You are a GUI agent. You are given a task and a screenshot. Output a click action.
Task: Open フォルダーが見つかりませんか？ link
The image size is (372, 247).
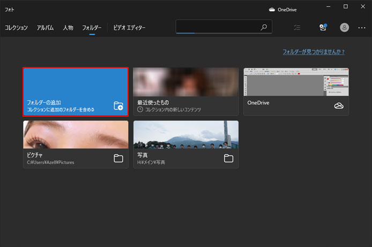pyautogui.click(x=314, y=51)
